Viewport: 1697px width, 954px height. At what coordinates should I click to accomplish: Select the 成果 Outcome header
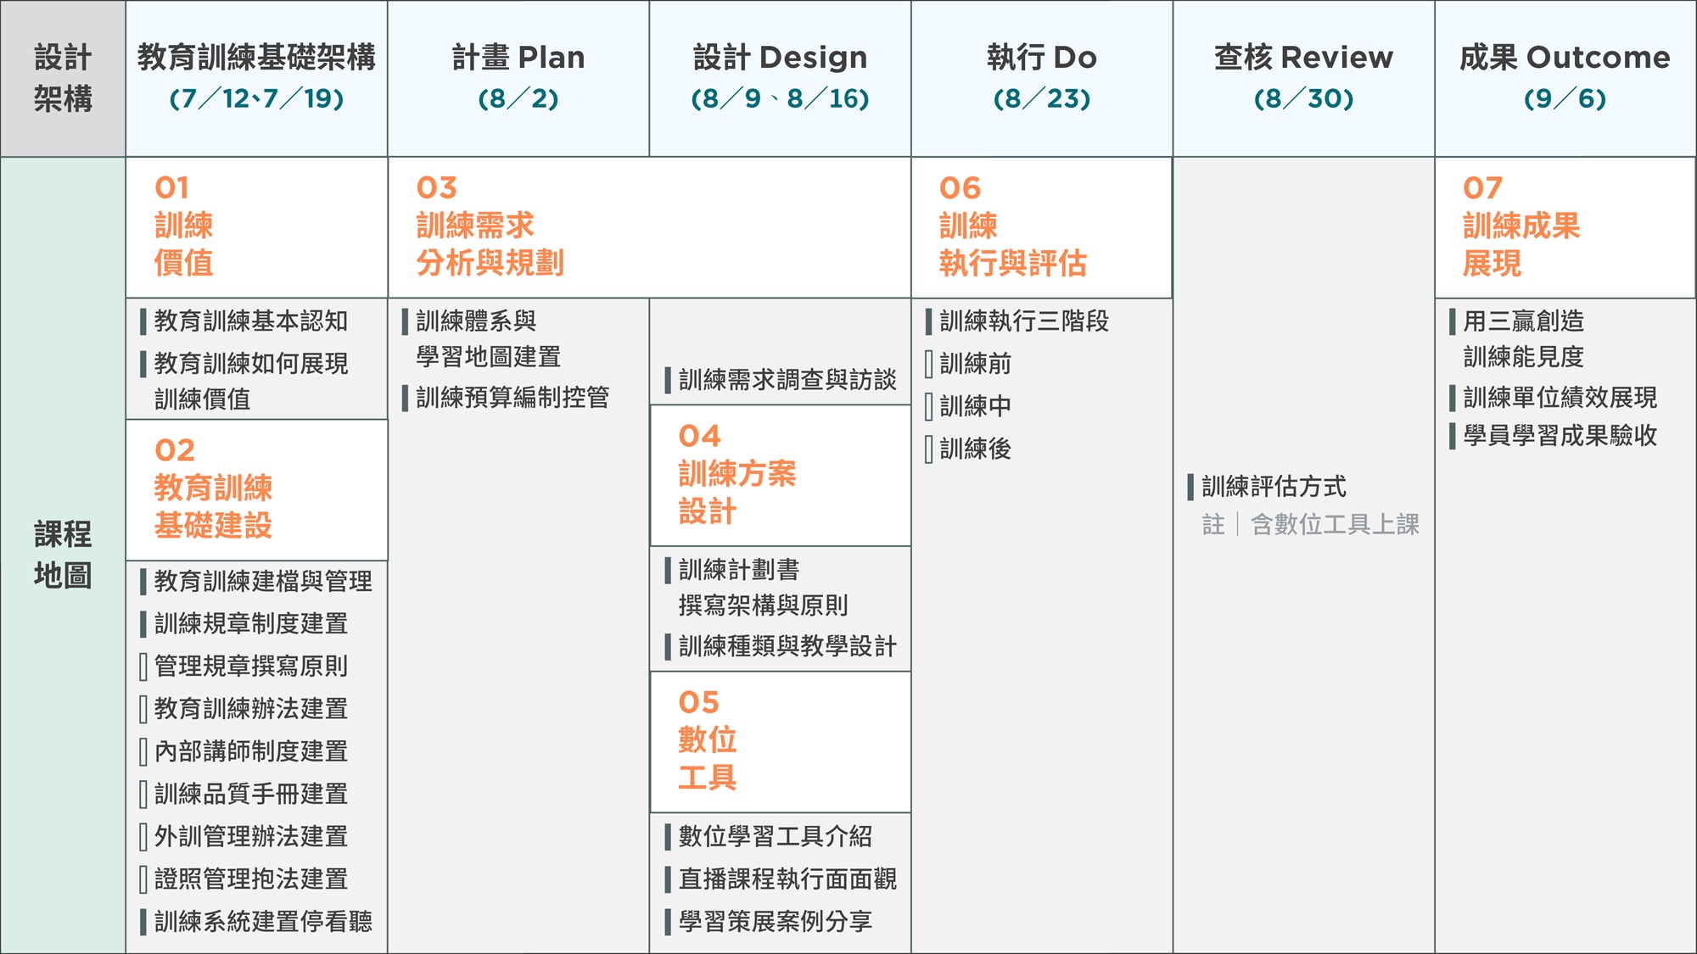[x=1565, y=78]
